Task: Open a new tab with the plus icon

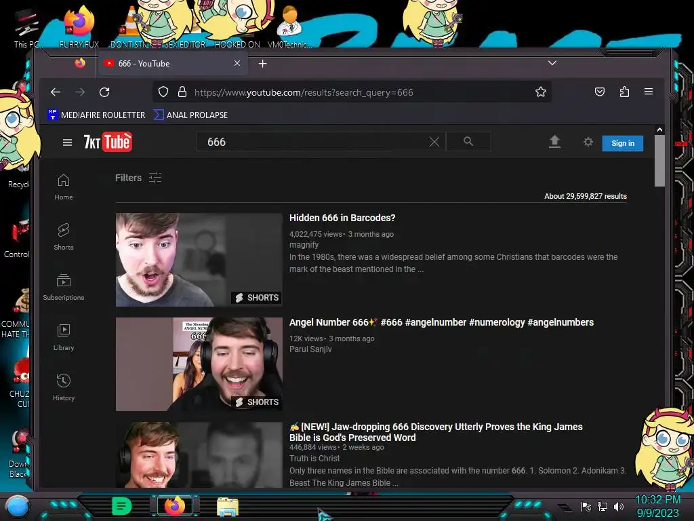Action: tap(262, 64)
